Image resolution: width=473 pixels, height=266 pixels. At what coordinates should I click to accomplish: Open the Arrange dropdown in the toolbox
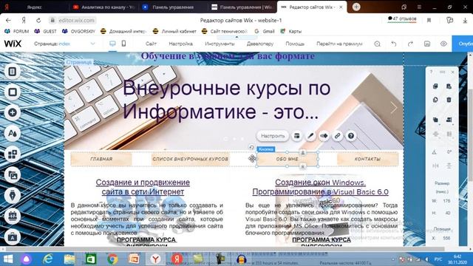[x=435, y=120]
